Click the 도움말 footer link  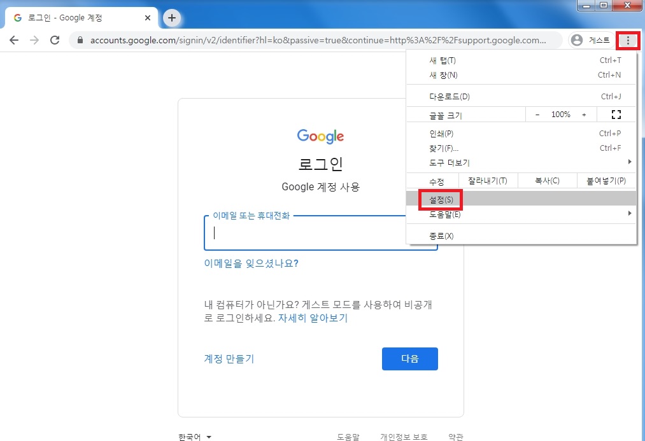pos(348,437)
